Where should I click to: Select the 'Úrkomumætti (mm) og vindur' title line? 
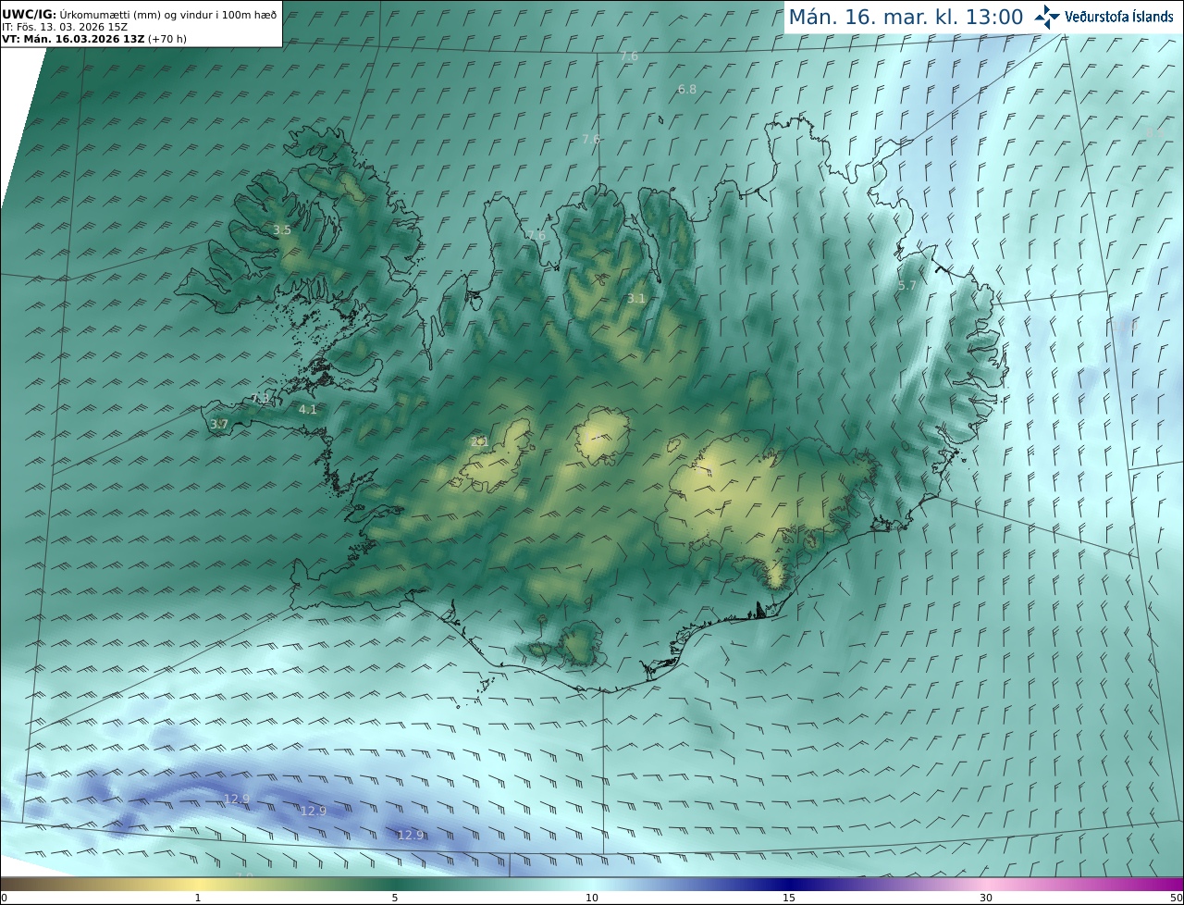(x=141, y=14)
